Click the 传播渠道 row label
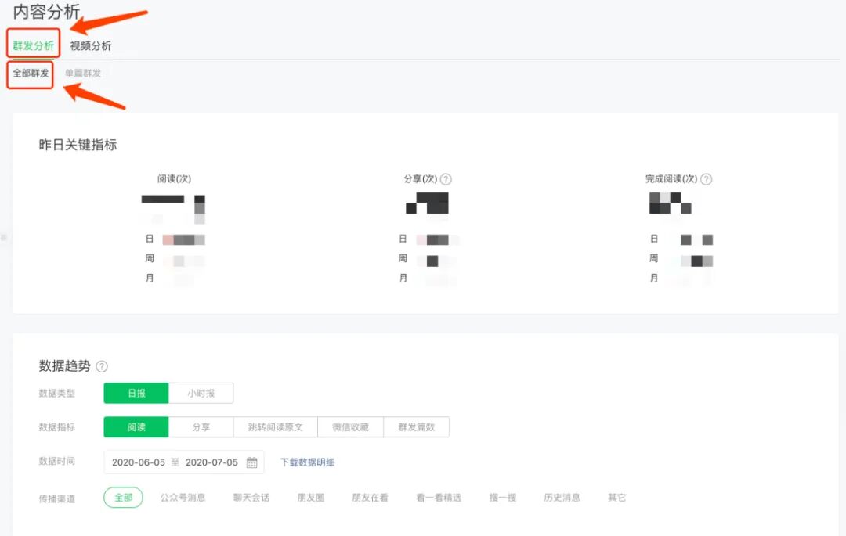 (x=56, y=498)
